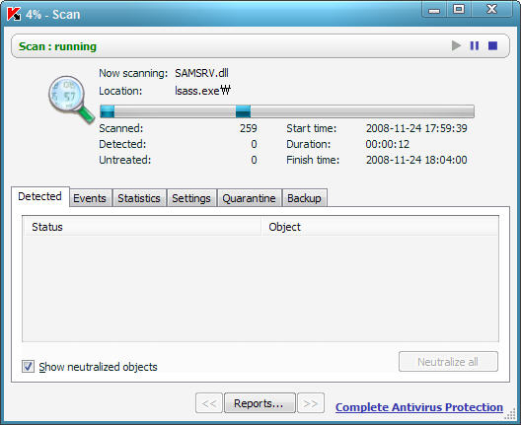Click the window resize grip corner

pyautogui.click(x=510, y=415)
